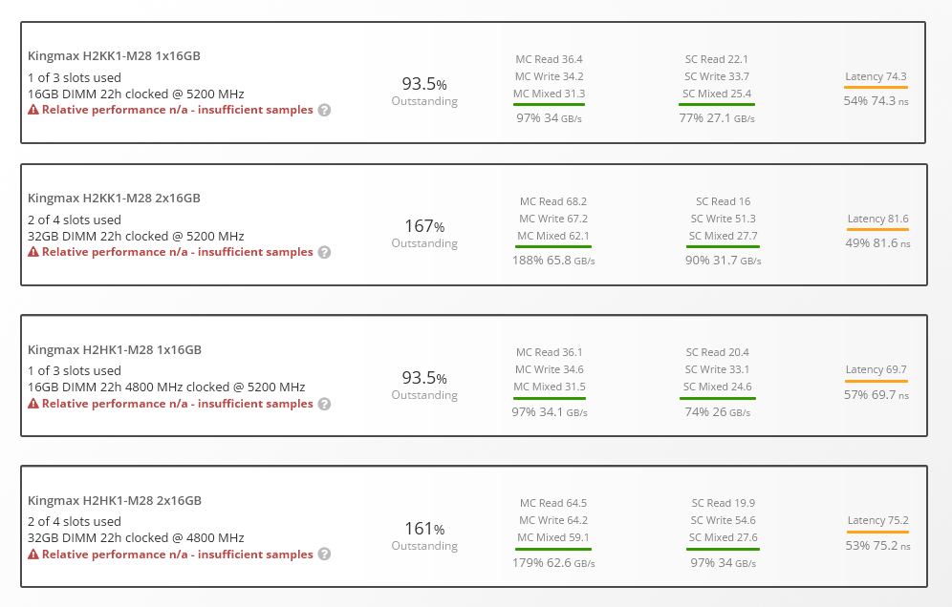Image resolution: width=952 pixels, height=607 pixels.
Task: Click help icon in H2HK1-M28 1x16GB card
Action: tap(324, 404)
